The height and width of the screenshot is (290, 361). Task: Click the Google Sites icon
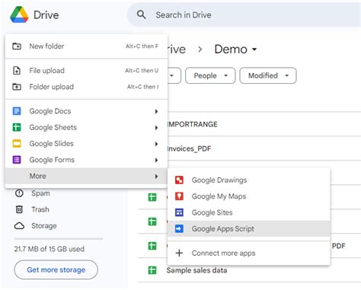tap(179, 212)
